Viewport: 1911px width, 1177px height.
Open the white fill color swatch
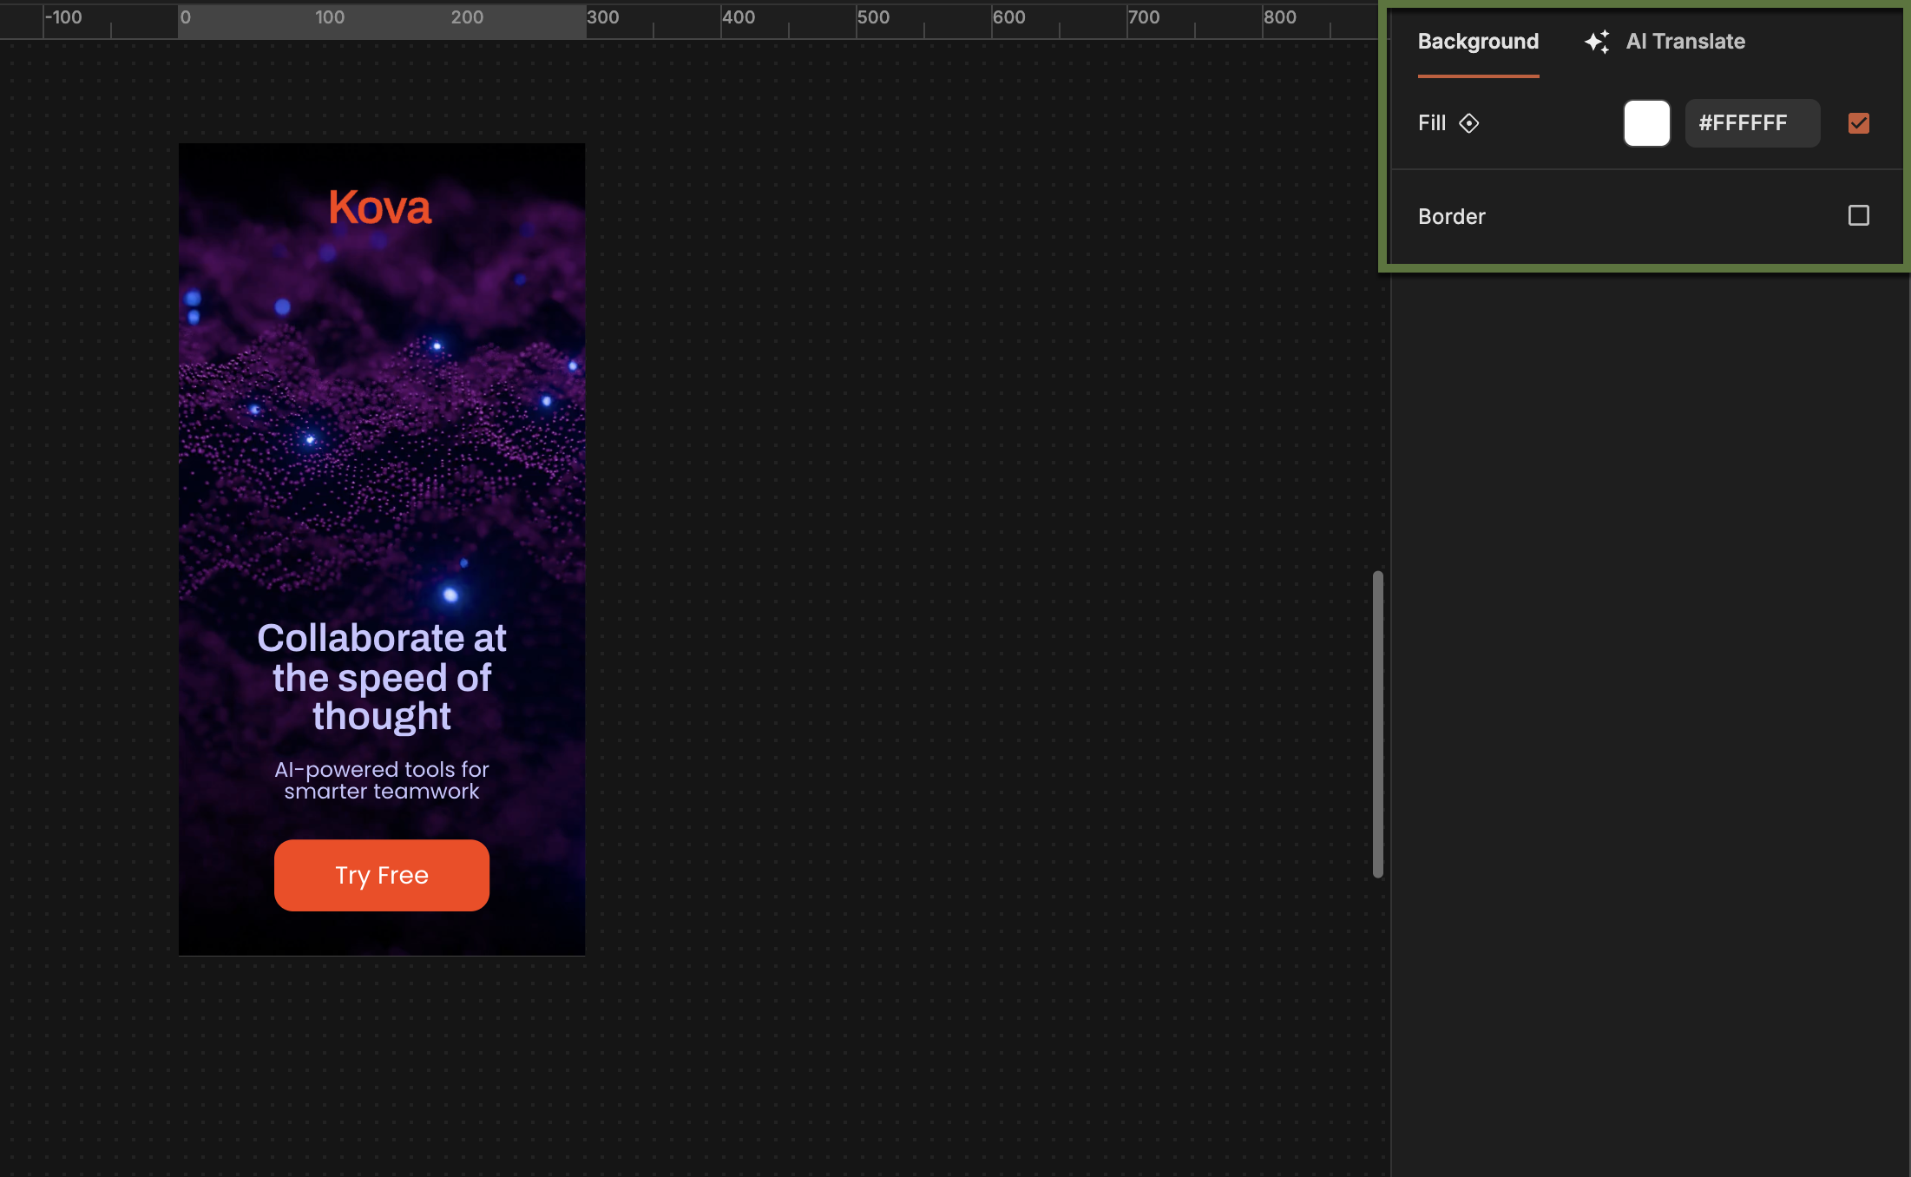click(x=1646, y=123)
